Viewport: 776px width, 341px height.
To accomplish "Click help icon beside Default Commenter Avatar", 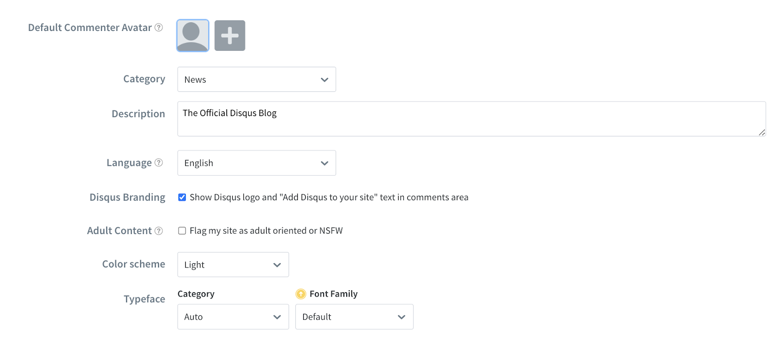I will pos(159,28).
